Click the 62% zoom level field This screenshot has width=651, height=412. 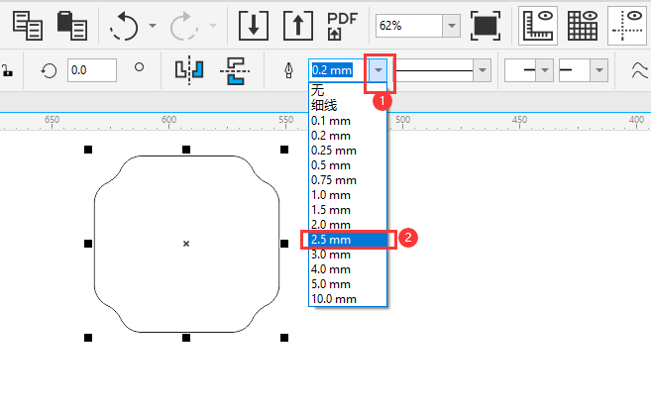[x=409, y=26]
